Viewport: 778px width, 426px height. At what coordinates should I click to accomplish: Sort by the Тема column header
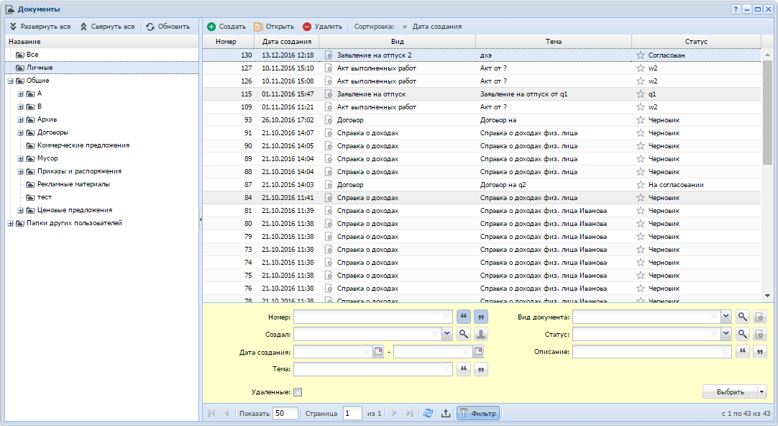click(554, 42)
